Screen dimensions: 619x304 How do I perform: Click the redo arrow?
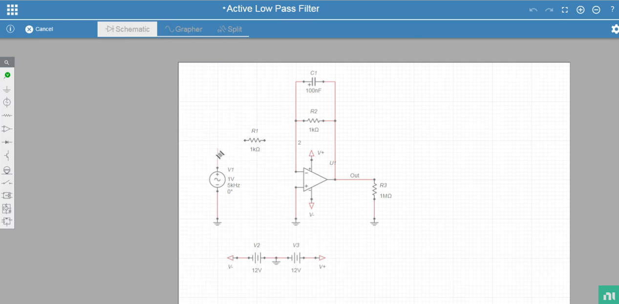point(549,10)
